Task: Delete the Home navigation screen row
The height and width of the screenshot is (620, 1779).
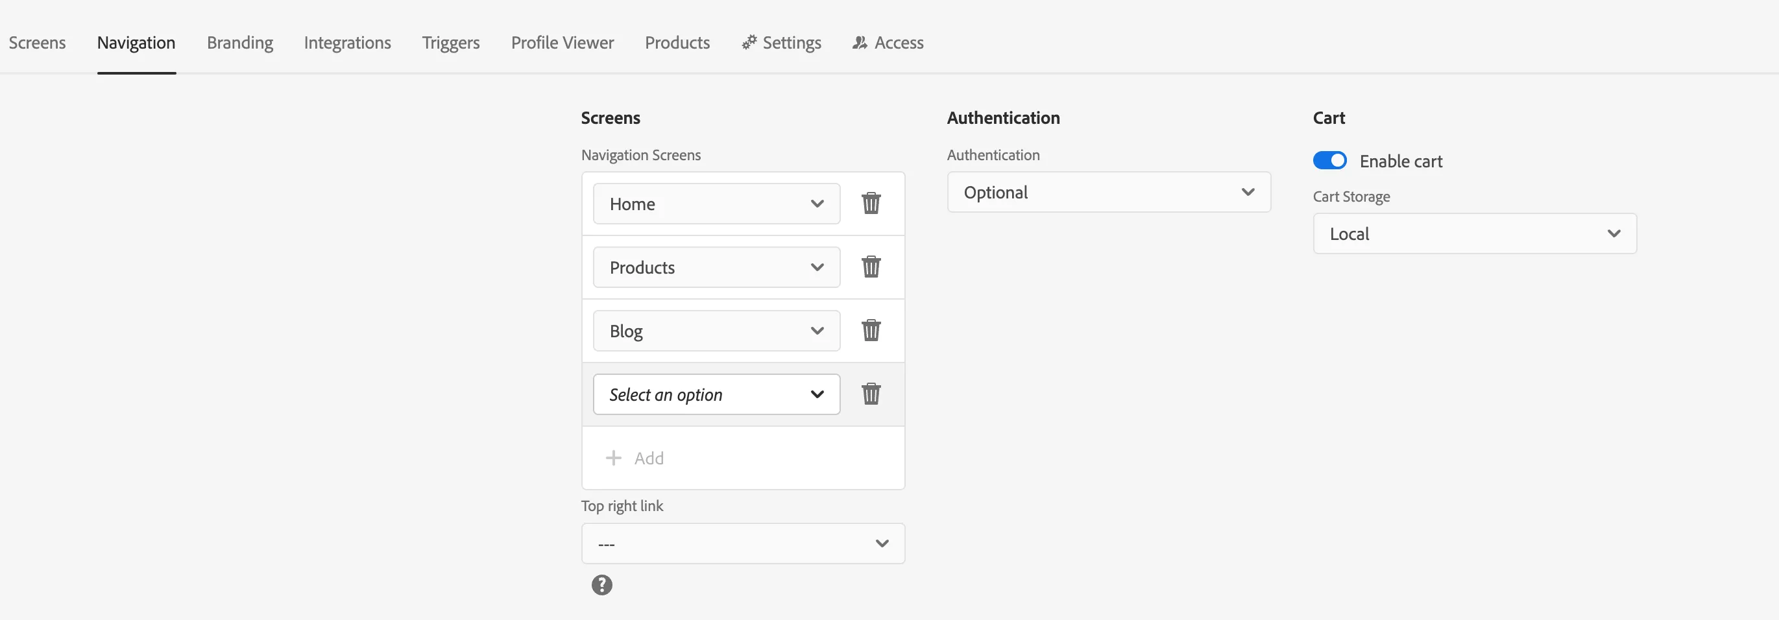Action: click(x=871, y=204)
